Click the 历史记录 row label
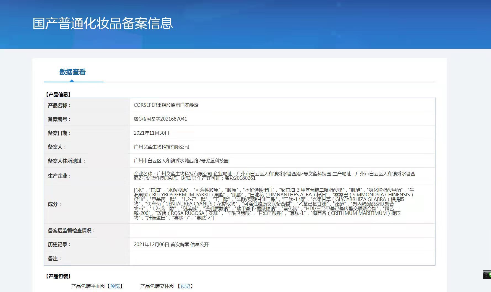The height and width of the screenshot is (292, 491). [59, 244]
